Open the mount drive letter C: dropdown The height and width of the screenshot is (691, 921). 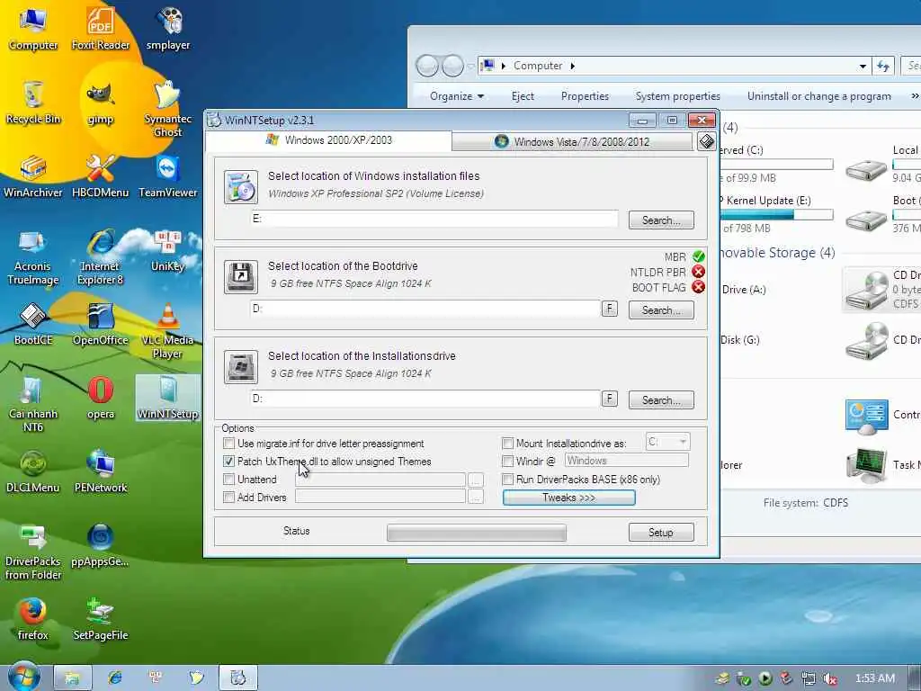667,442
